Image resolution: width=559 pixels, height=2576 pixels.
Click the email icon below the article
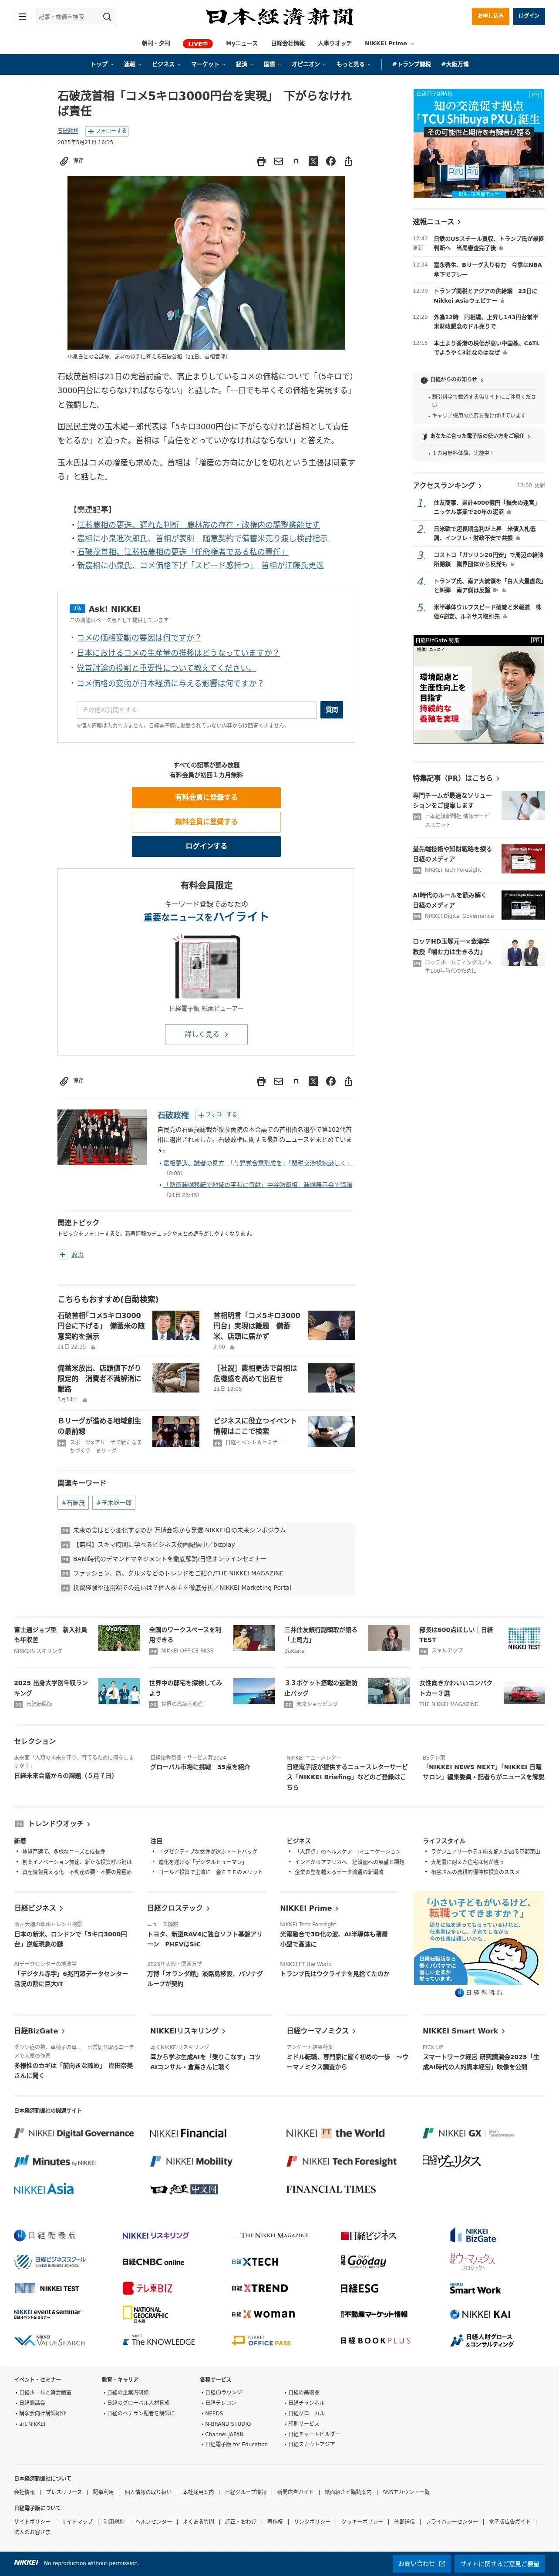tap(279, 1081)
